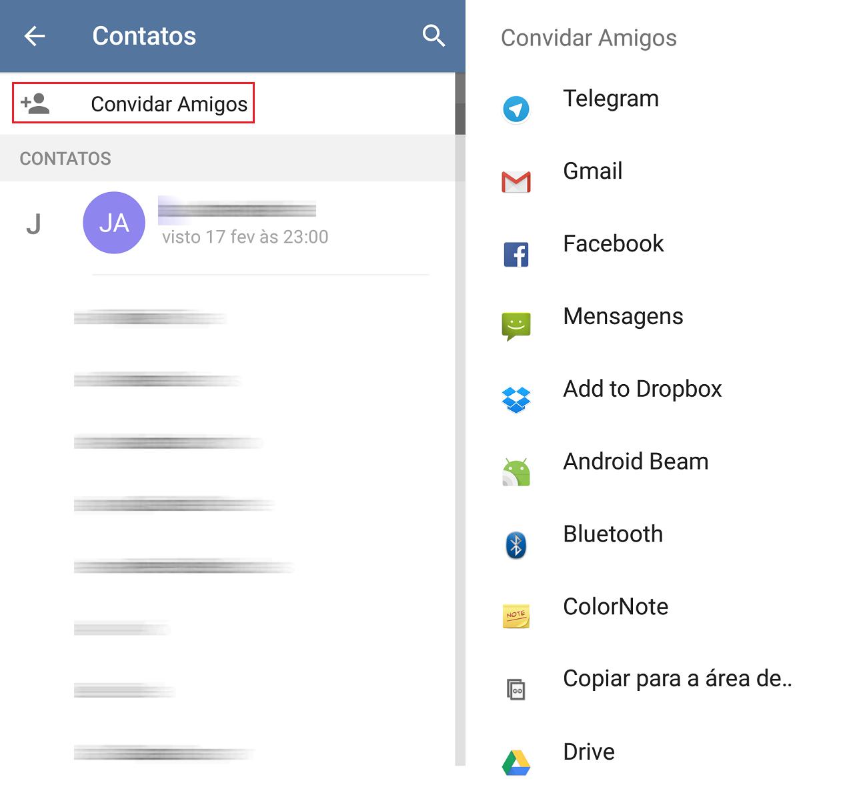Share invite via Add to Dropbox
The width and height of the screenshot is (853, 797).
coord(642,389)
